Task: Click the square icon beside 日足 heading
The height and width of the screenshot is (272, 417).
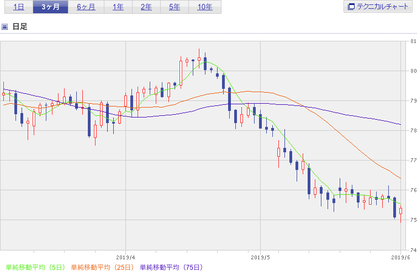Action: (4, 26)
